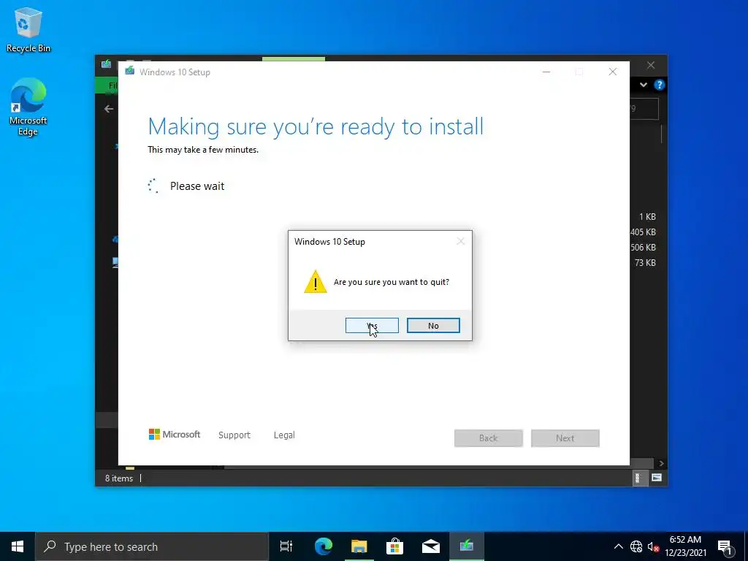Screen dimensions: 748x561
Task: Click the 405 KB file size entry
Action: [643, 232]
